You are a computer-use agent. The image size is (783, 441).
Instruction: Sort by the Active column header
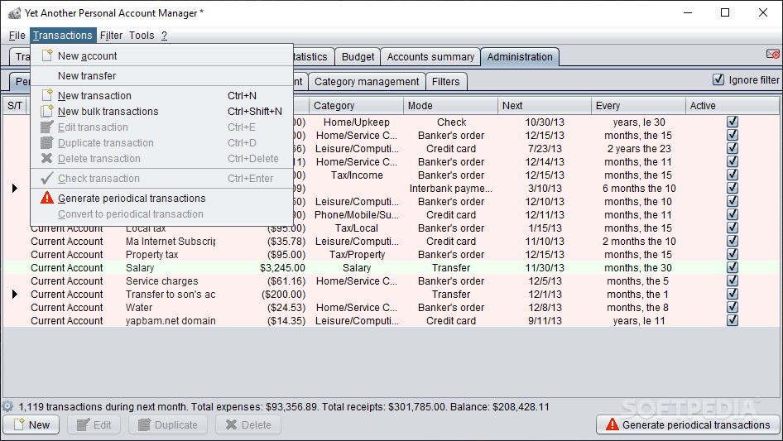pos(732,105)
